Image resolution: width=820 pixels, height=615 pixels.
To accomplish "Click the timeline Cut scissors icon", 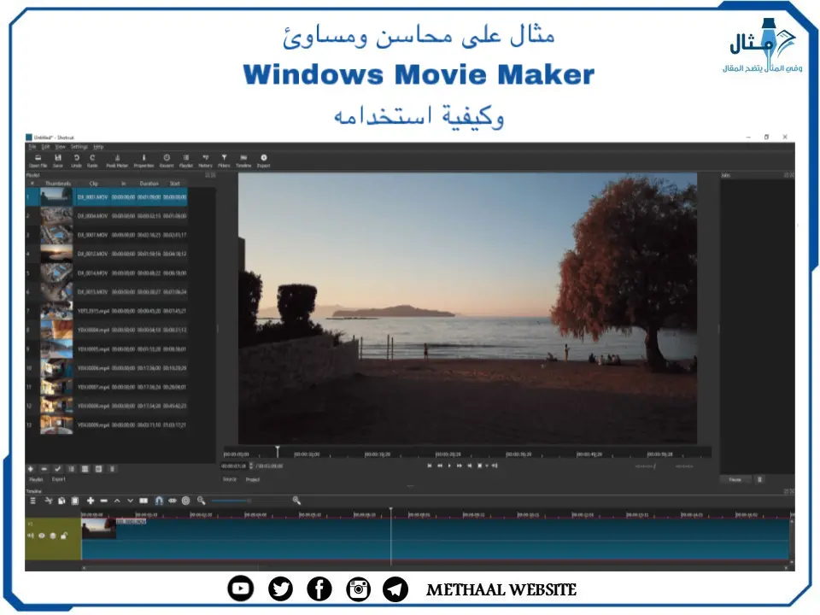I will coord(48,501).
